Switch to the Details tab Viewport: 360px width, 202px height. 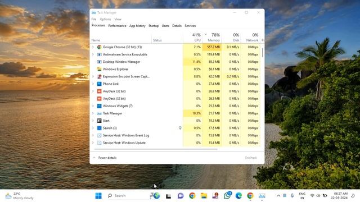tap(177, 26)
